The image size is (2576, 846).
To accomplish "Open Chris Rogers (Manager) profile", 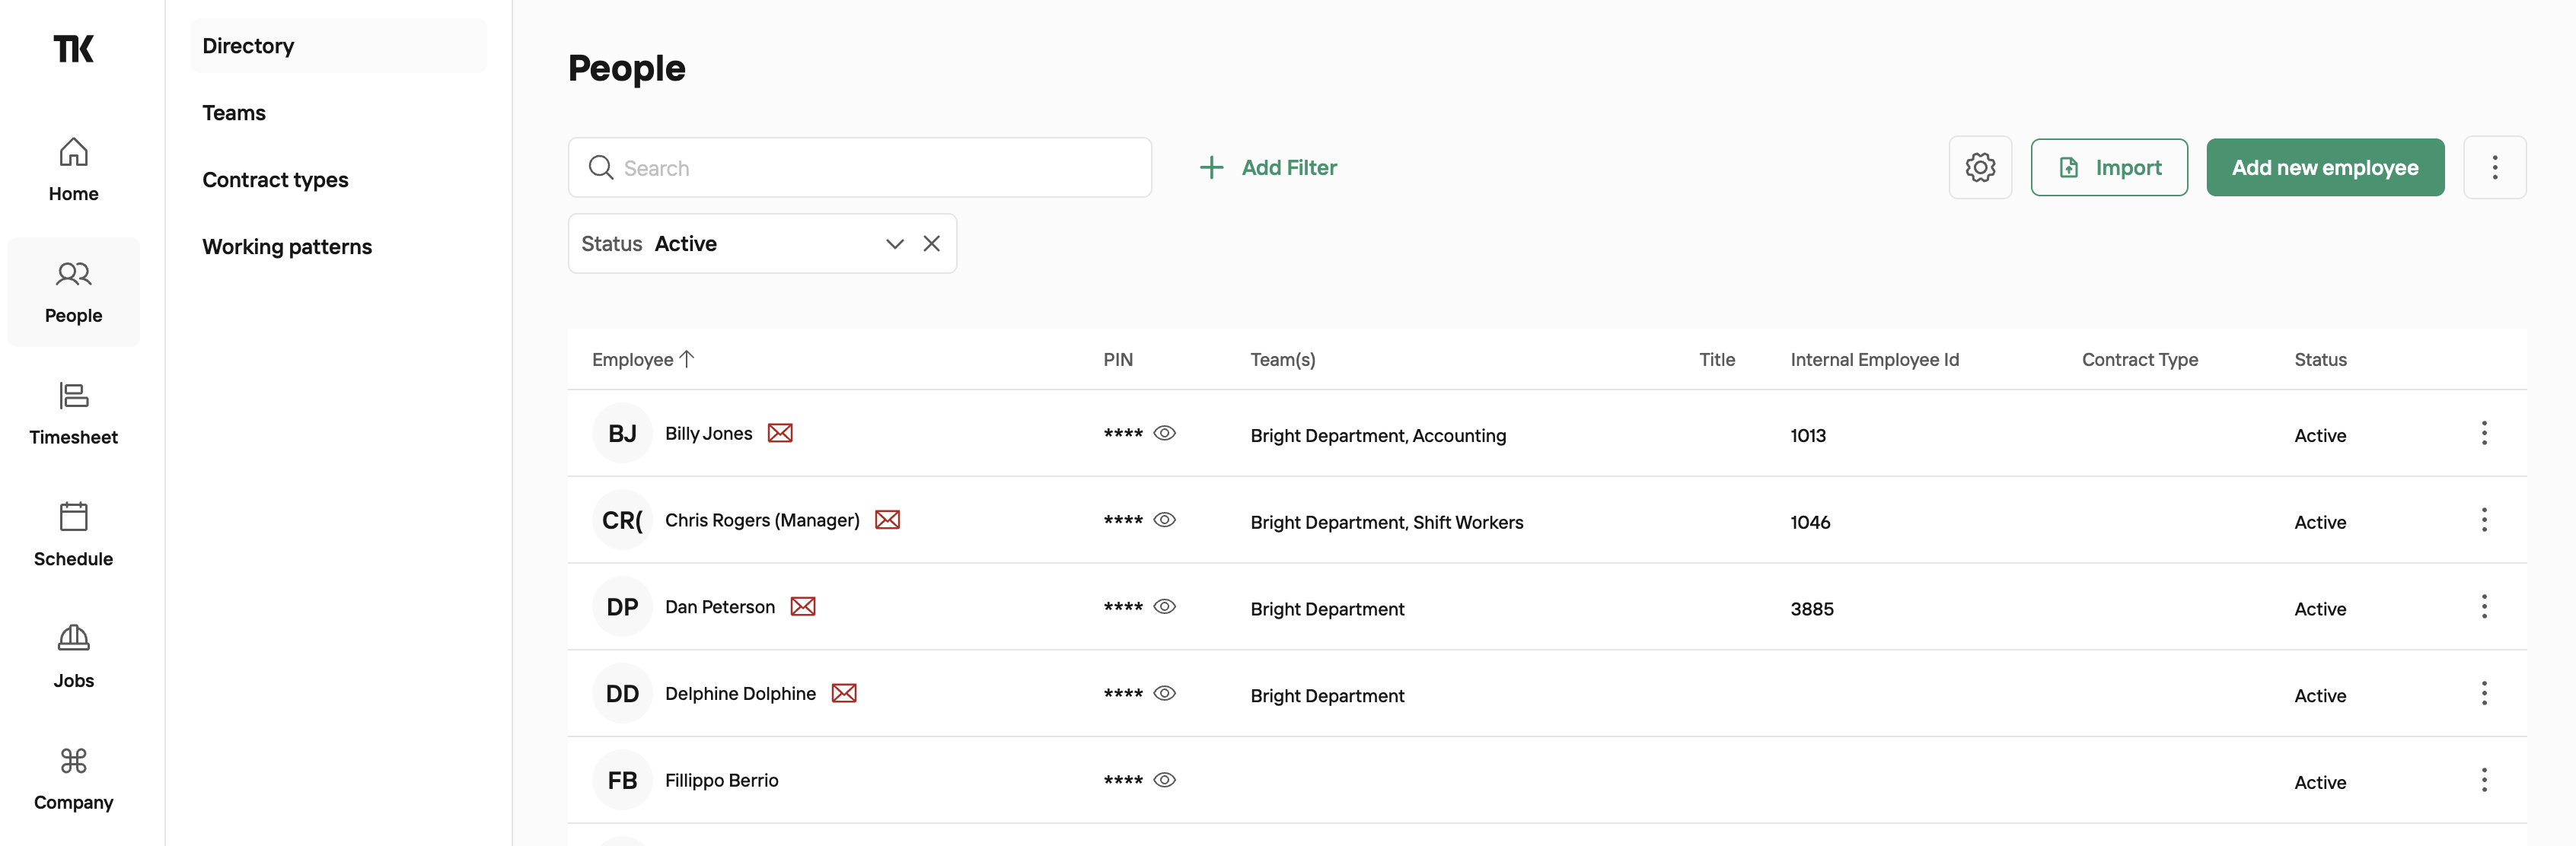I will pos(762,520).
